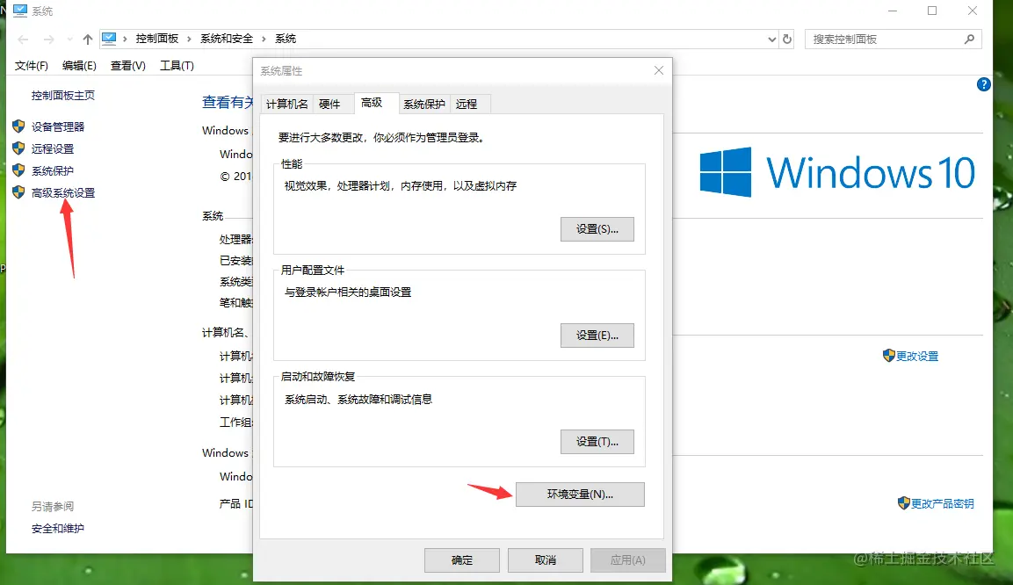This screenshot has height=585, width=1013.
Task: Expand chevron after 控制面板 breadcrumb
Action: coord(189,40)
